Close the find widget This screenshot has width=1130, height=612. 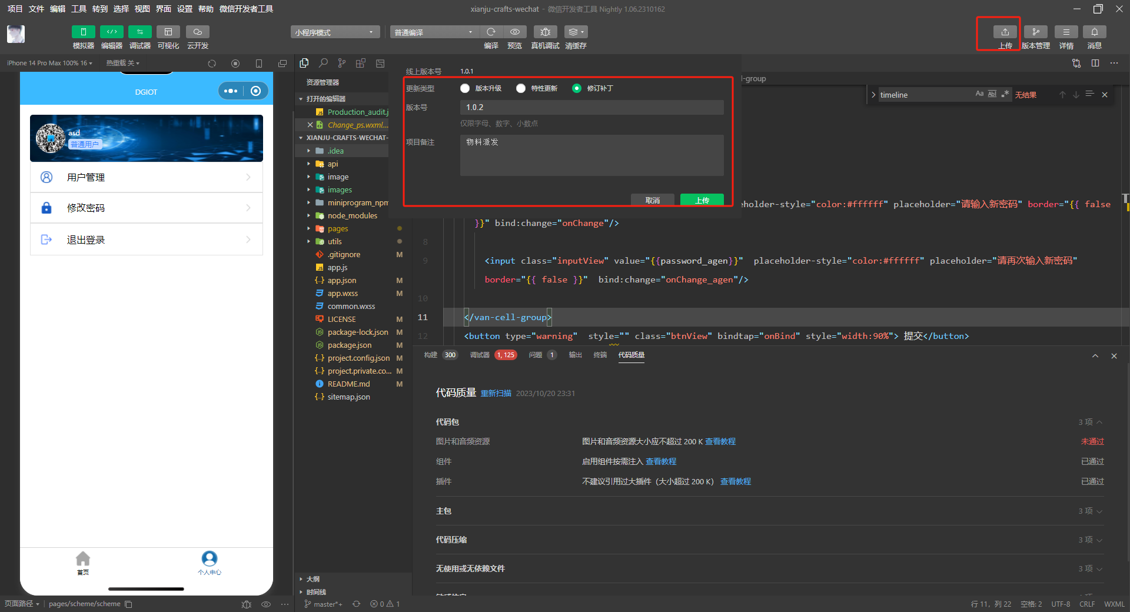[x=1105, y=95]
